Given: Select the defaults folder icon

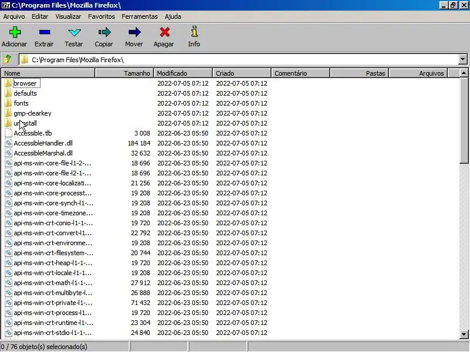Looking at the screenshot, I should [8, 93].
